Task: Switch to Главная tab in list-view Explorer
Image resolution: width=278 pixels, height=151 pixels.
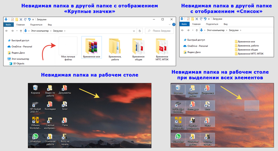Action: tap(196, 24)
